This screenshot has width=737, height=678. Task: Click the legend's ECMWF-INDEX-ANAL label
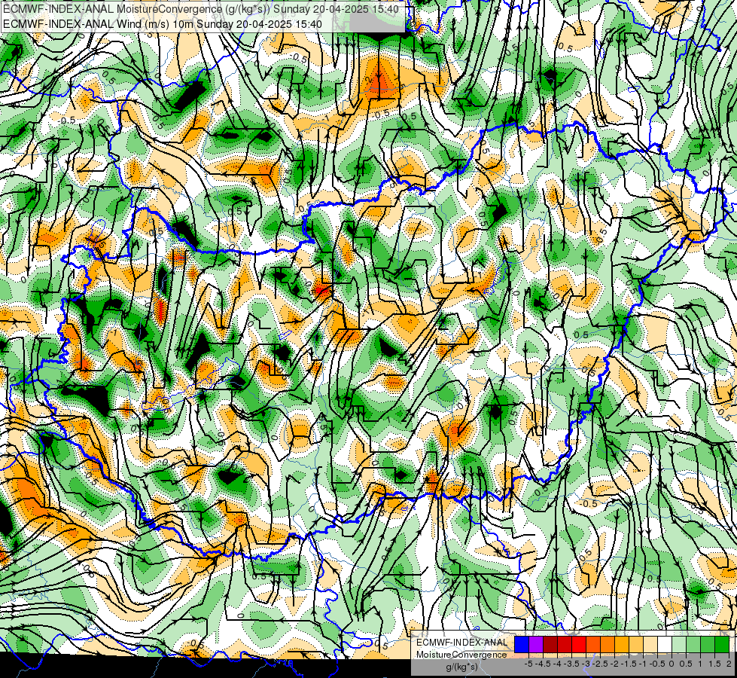(x=461, y=643)
